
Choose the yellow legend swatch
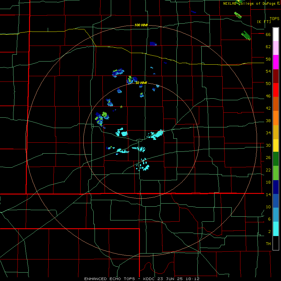coord(276,145)
